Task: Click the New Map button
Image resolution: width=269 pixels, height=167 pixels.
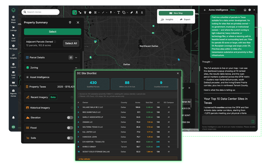Action: [176, 13]
